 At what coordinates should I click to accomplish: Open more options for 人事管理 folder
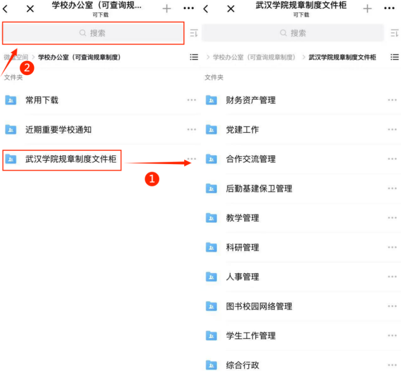[392, 277]
